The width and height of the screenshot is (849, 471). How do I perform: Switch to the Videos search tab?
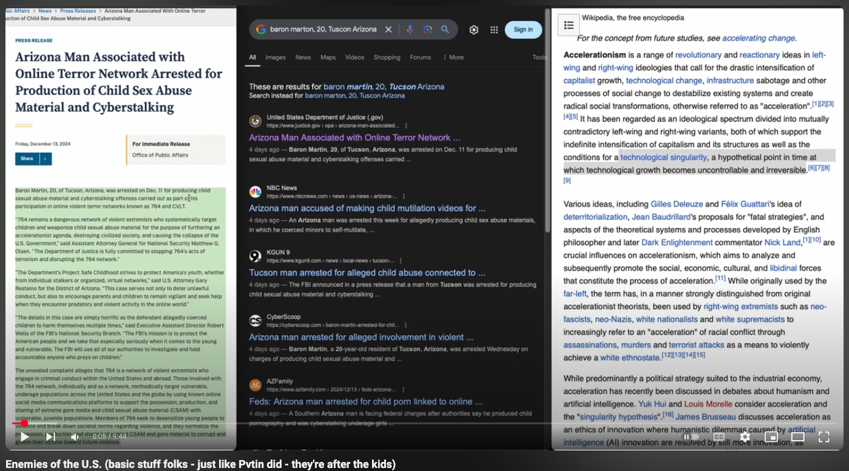[x=354, y=58]
